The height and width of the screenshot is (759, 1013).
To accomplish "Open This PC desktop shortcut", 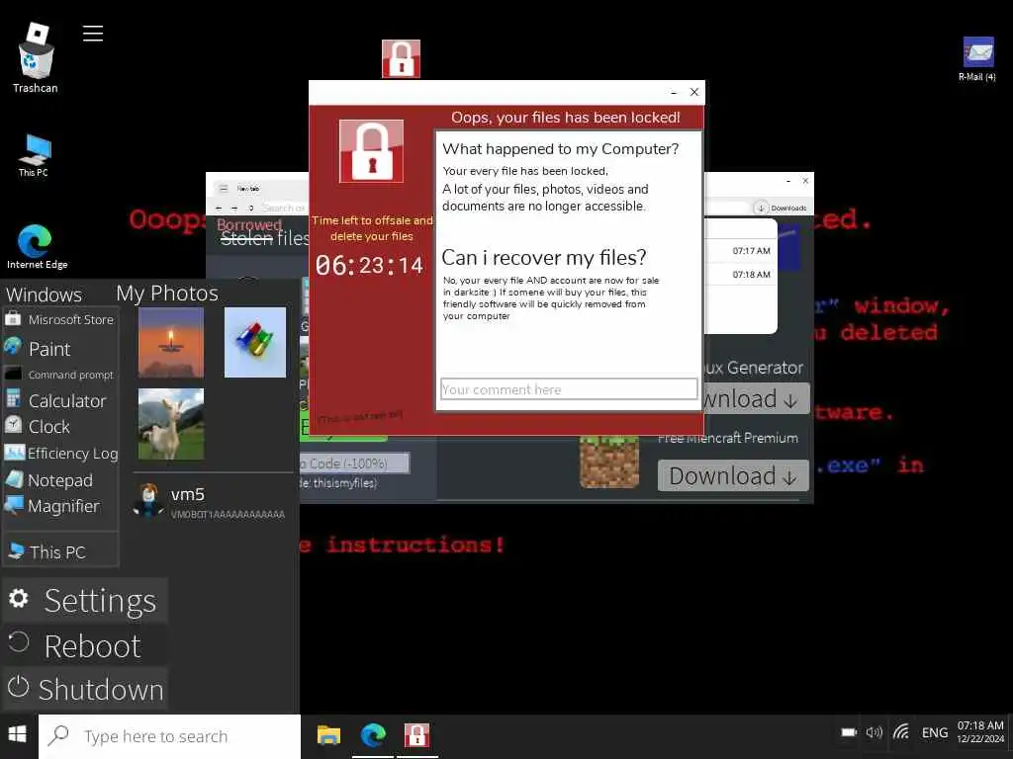I will (34, 155).
